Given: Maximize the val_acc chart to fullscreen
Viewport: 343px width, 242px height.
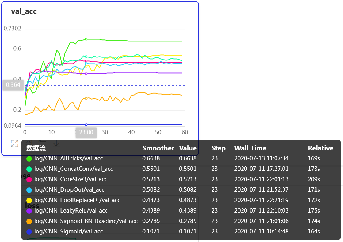Looking at the screenshot, I should (x=15, y=144).
